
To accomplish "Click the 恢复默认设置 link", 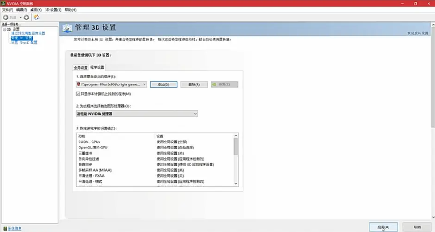I will (417, 33).
